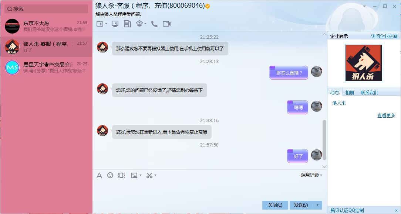This screenshot has width=401, height=214.
Task: Click the 查看更多 link
Action: (386, 115)
